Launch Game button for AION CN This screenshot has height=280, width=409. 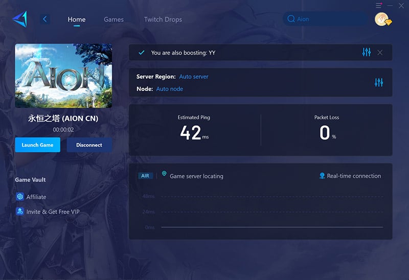[x=37, y=145]
